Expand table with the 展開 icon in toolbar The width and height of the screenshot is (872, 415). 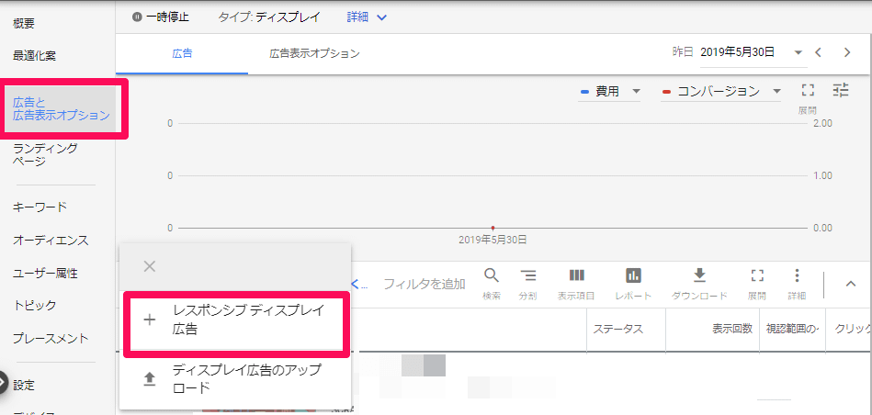tap(757, 276)
